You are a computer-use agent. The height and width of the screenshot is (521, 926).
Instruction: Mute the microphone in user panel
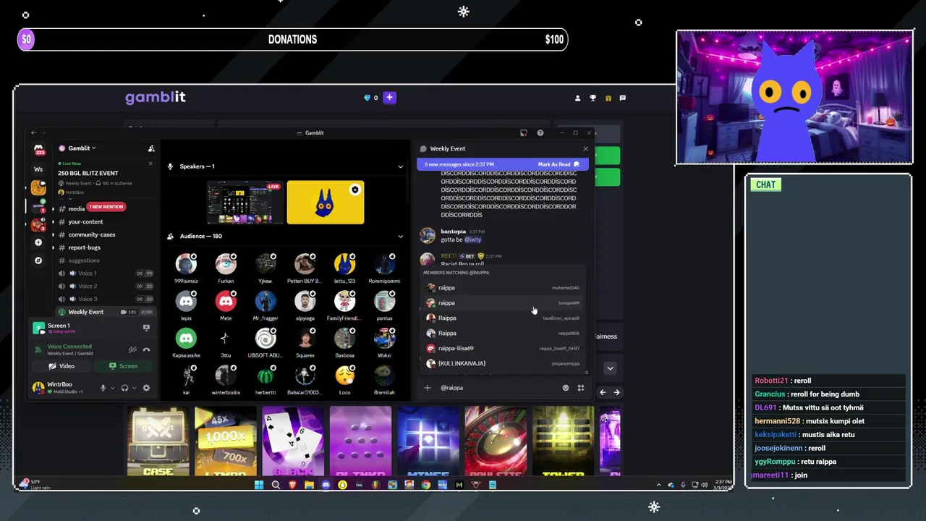tap(103, 388)
